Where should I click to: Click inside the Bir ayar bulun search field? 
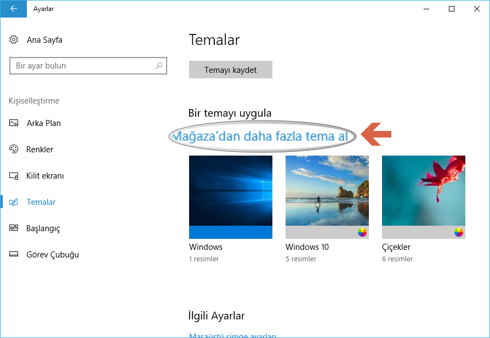tap(82, 65)
